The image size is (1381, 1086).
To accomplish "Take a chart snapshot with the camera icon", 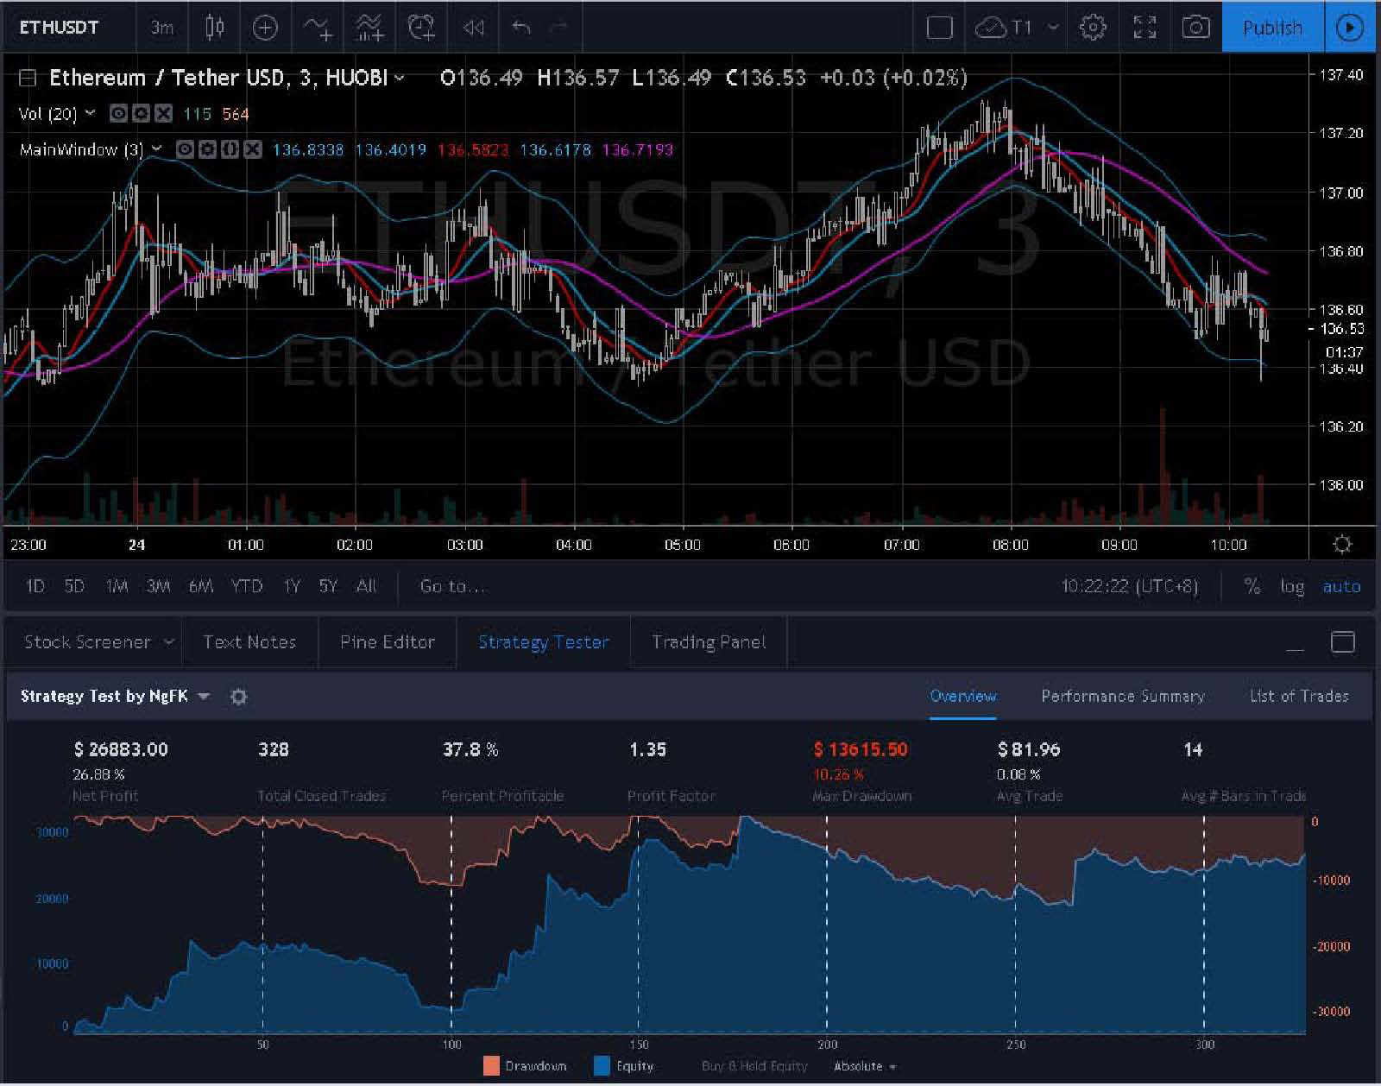I will pos(1195,28).
